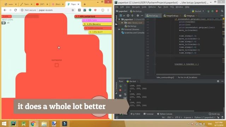Open the Refactor menu
The image size is (226, 127).
click(152, 7)
